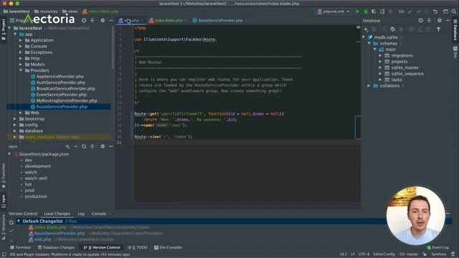Select the Local Changes tab
This screenshot has height=258, width=459.
coord(57,214)
